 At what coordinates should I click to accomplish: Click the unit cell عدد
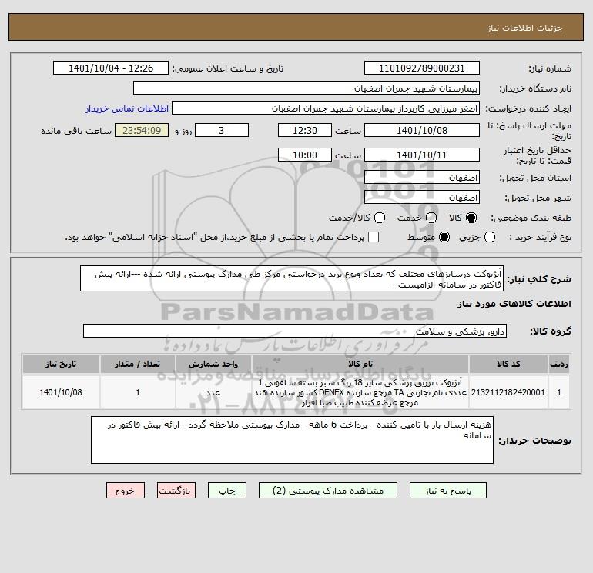click(213, 392)
